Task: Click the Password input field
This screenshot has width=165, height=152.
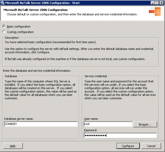Action: (x=120, y=135)
